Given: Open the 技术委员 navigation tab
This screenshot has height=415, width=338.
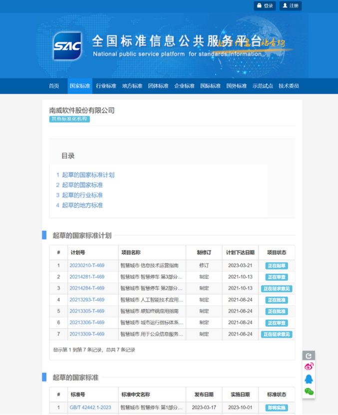Looking at the screenshot, I should [x=289, y=86].
